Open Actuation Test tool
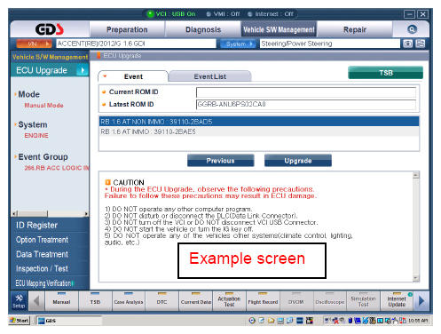 tap(229, 301)
